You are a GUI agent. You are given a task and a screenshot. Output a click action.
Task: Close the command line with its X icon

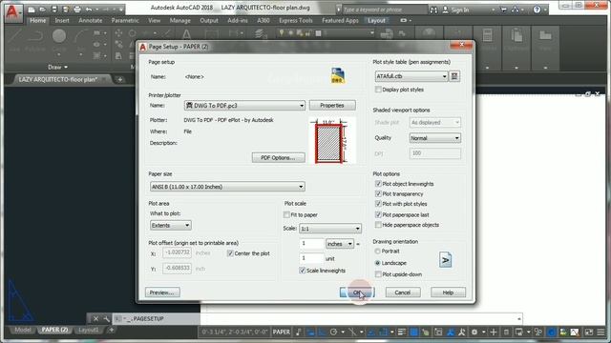(x=95, y=319)
